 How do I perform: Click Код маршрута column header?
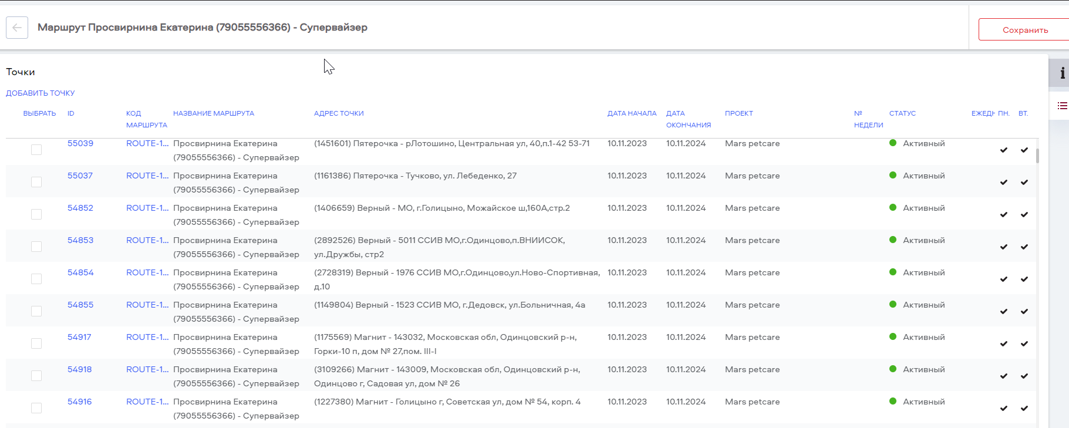[x=146, y=119]
